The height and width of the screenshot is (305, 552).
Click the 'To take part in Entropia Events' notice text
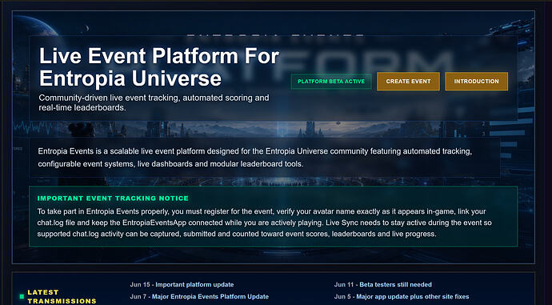pos(264,223)
